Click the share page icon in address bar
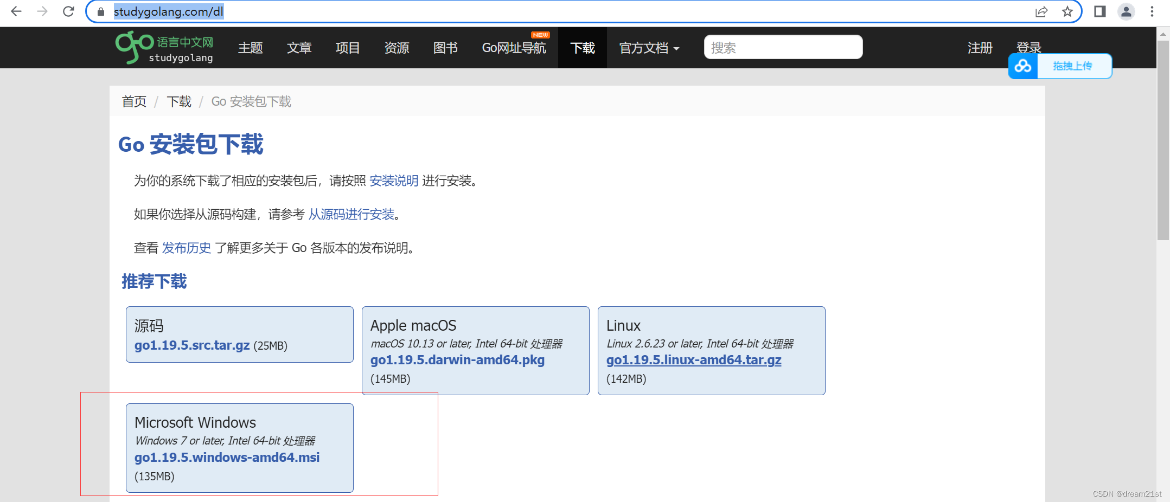Screen dimensions: 1170x502 coord(1041,11)
